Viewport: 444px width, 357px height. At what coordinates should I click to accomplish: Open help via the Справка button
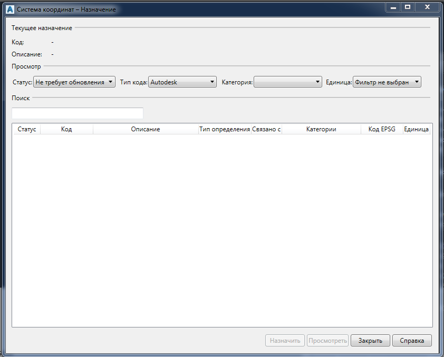coord(412,340)
